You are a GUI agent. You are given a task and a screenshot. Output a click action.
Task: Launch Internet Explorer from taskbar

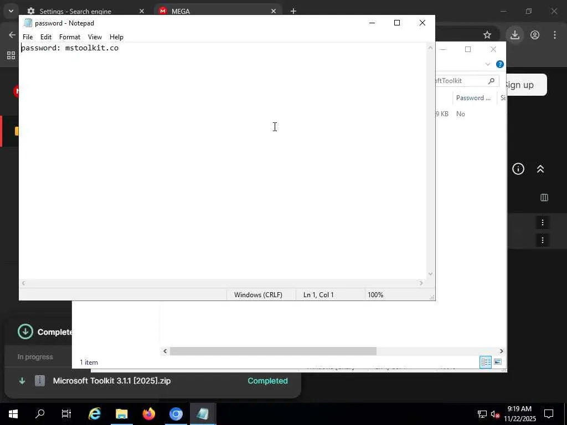pos(95,414)
